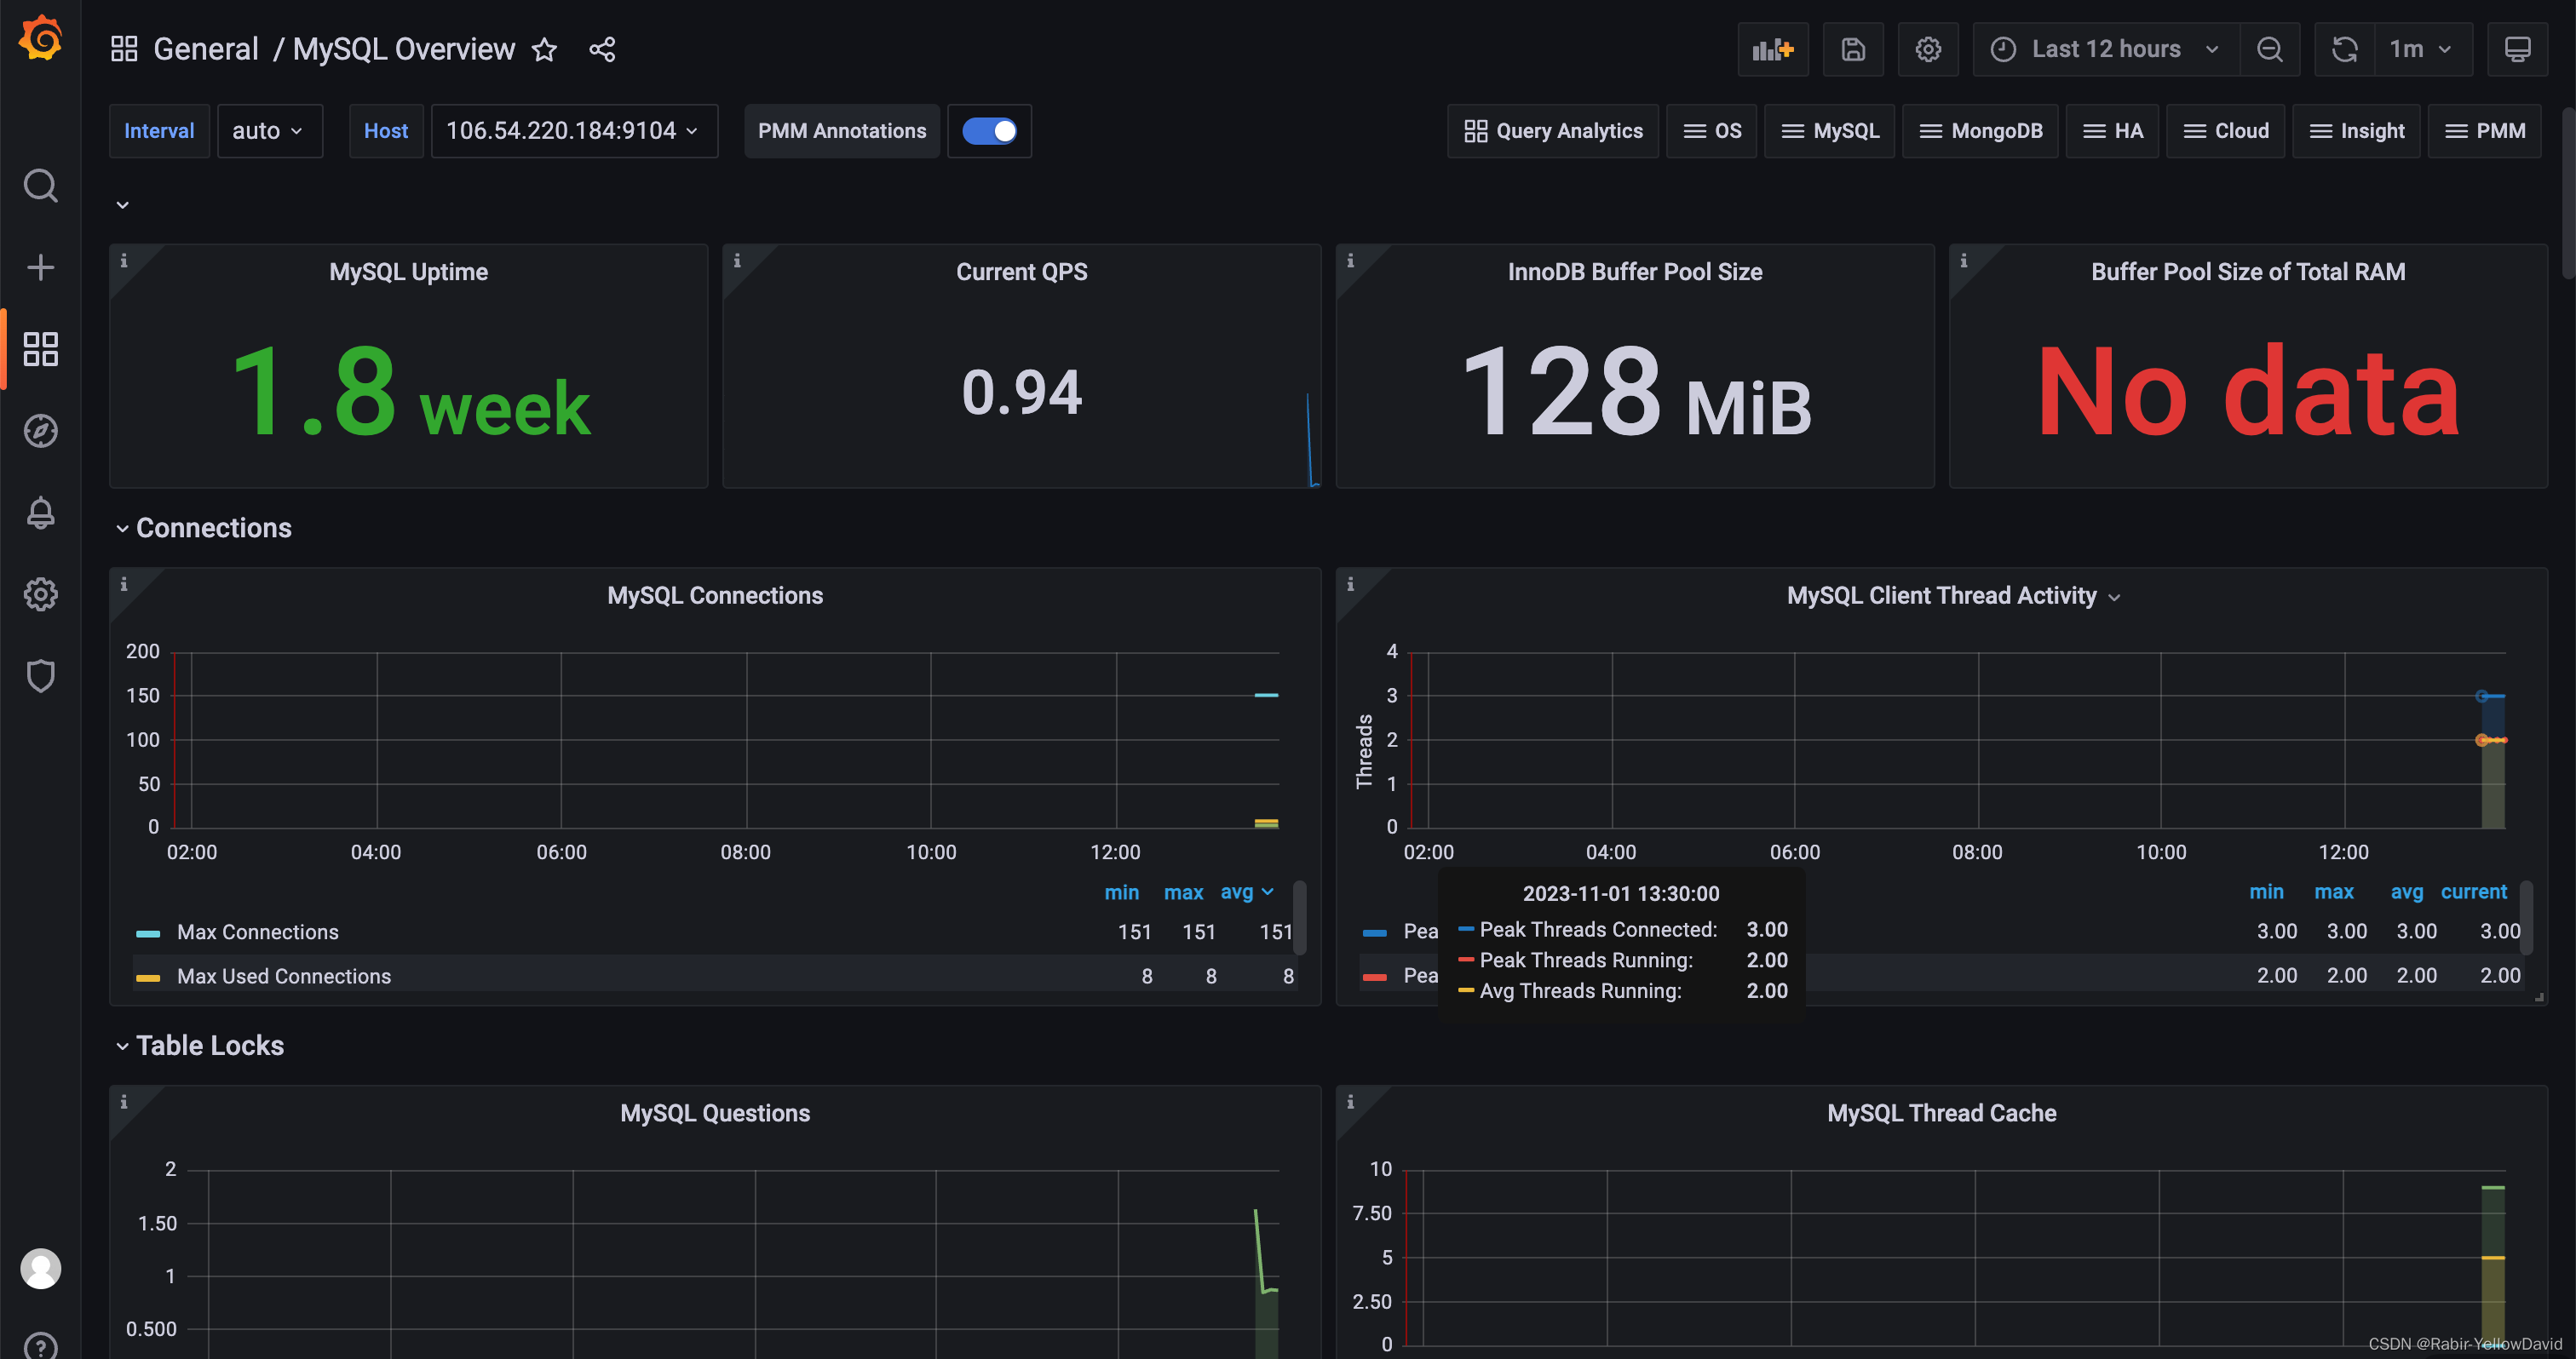Sort connections legend by min column

click(x=1121, y=892)
